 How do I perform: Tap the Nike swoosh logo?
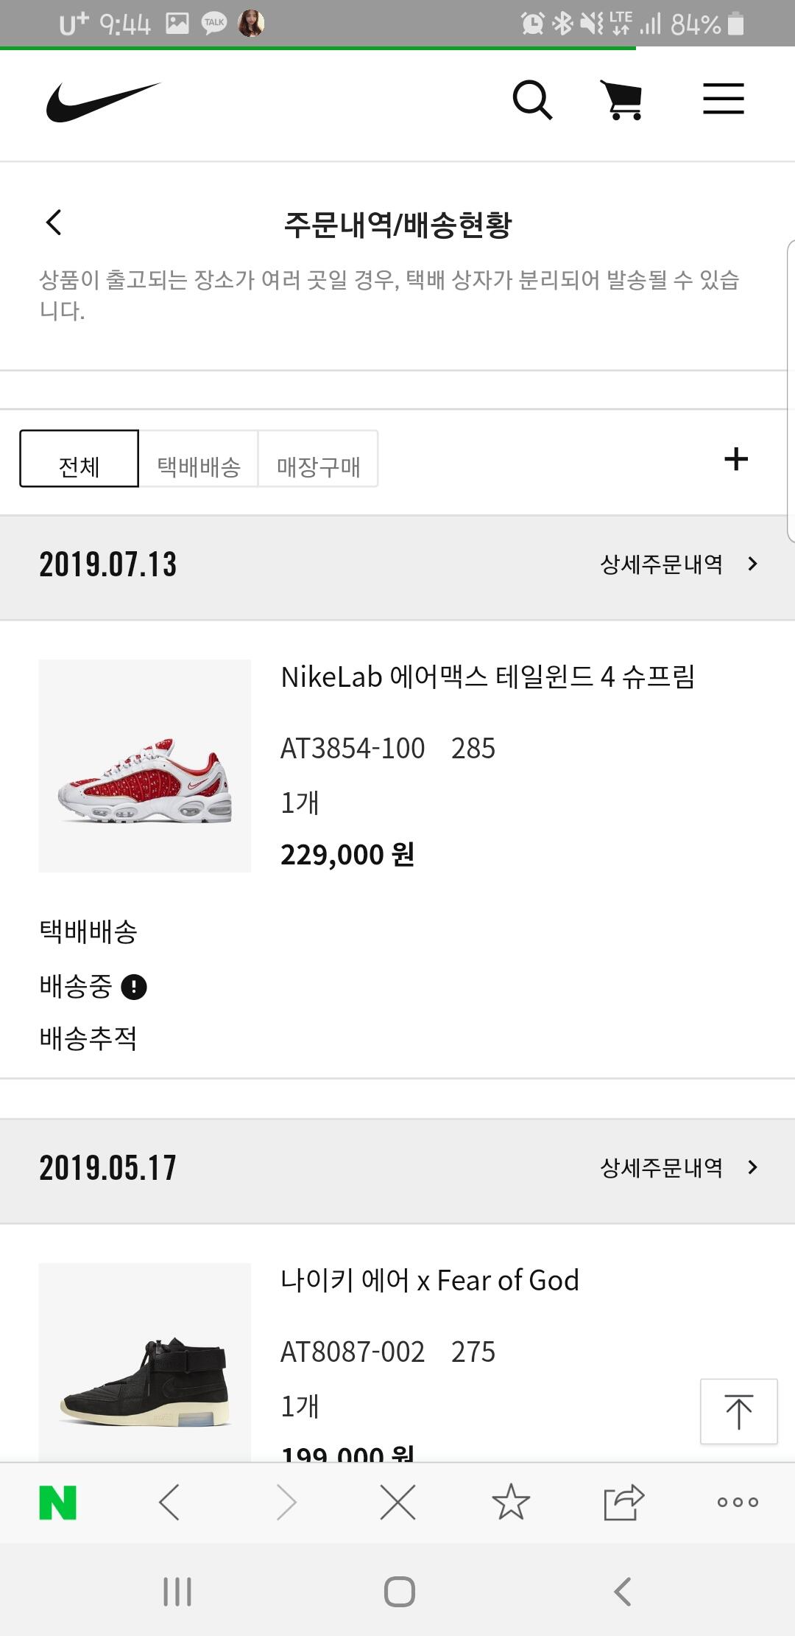coord(103,102)
